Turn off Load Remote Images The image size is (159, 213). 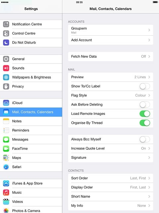(x=145, y=114)
